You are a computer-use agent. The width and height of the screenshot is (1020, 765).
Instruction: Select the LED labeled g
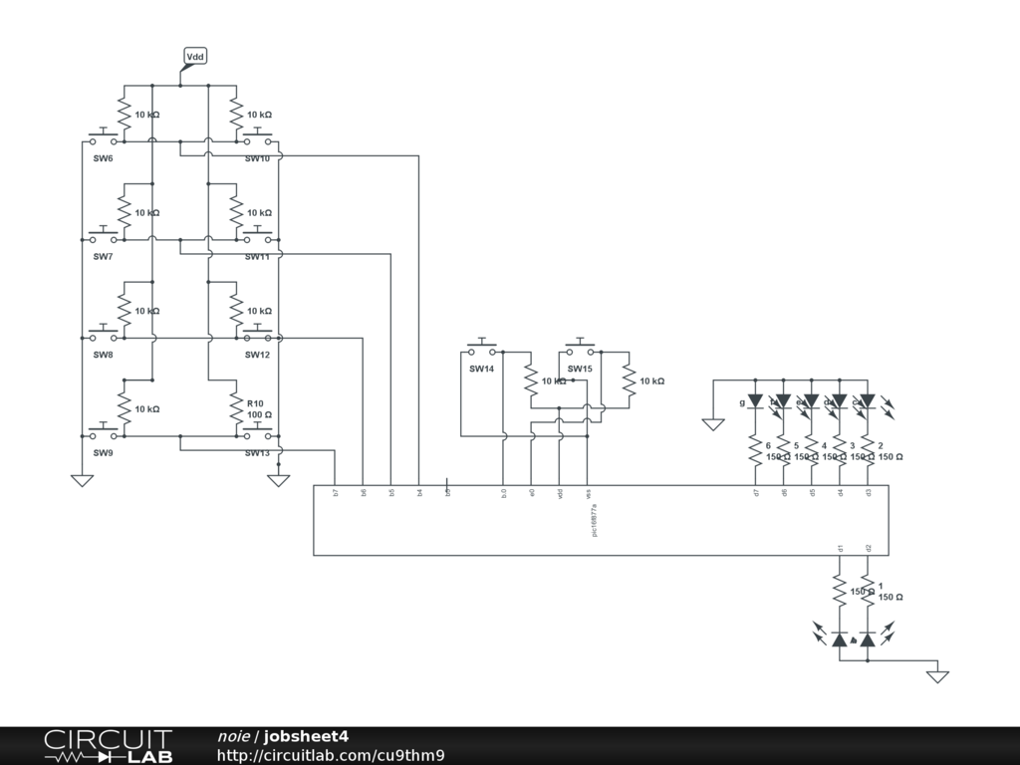(755, 401)
